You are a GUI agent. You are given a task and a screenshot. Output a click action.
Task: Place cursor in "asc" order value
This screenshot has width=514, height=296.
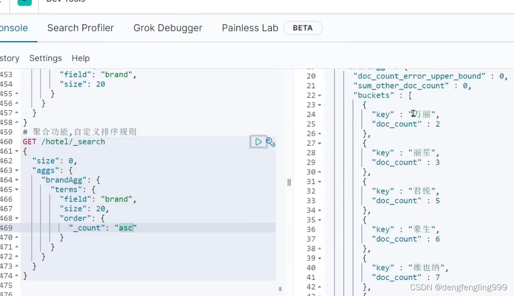click(x=126, y=228)
